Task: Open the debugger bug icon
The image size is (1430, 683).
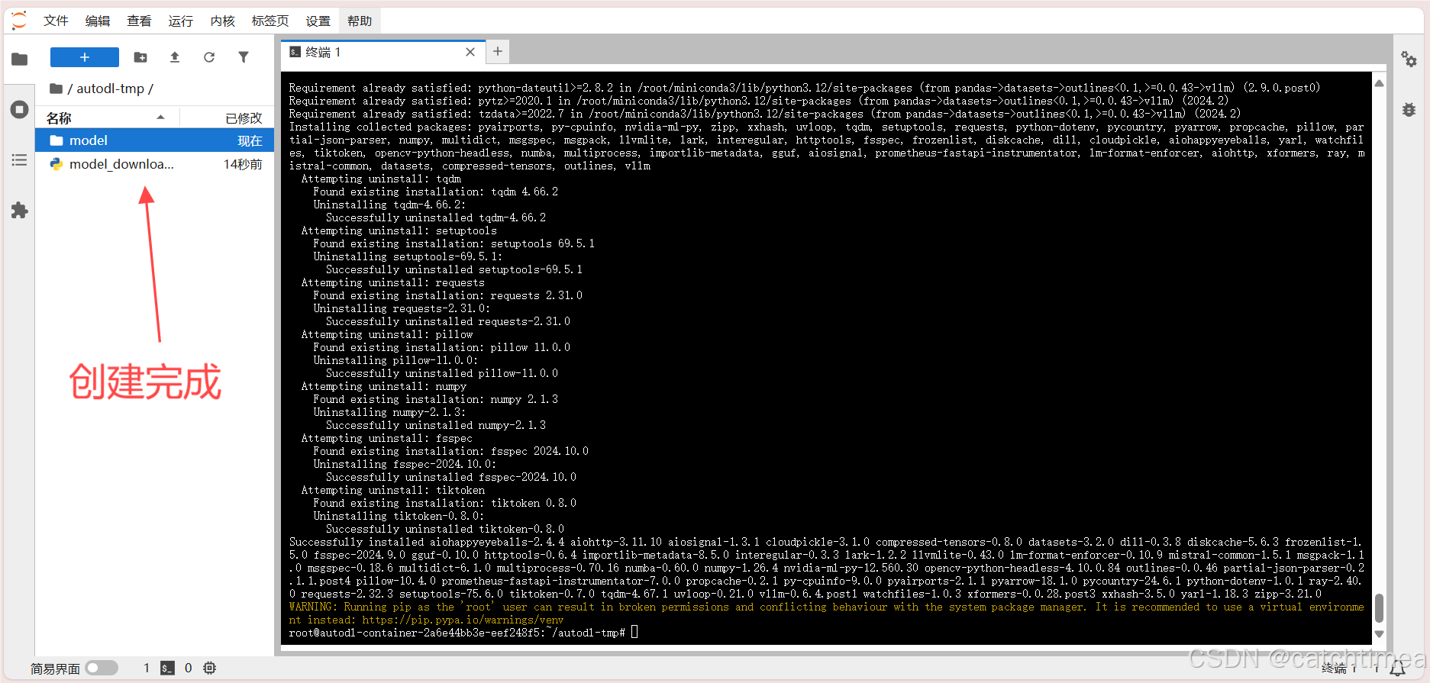Action: (x=1409, y=110)
